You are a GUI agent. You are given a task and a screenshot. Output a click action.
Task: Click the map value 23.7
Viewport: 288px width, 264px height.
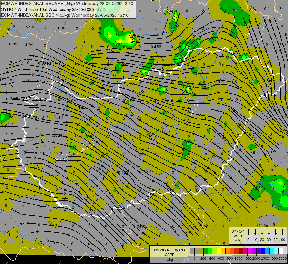point(27,99)
